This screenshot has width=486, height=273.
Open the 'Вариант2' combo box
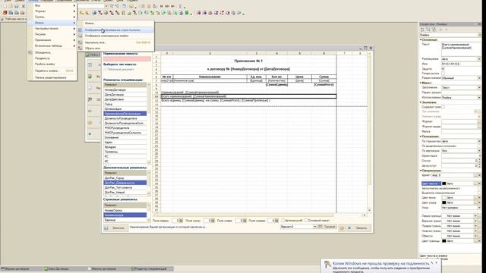tap(314, 227)
